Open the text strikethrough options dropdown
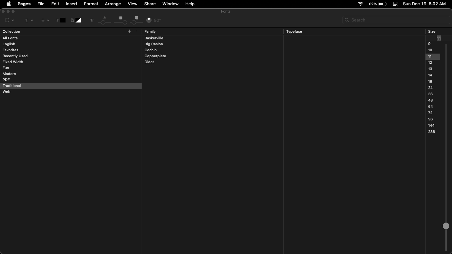This screenshot has width=452, height=254. click(x=45, y=20)
